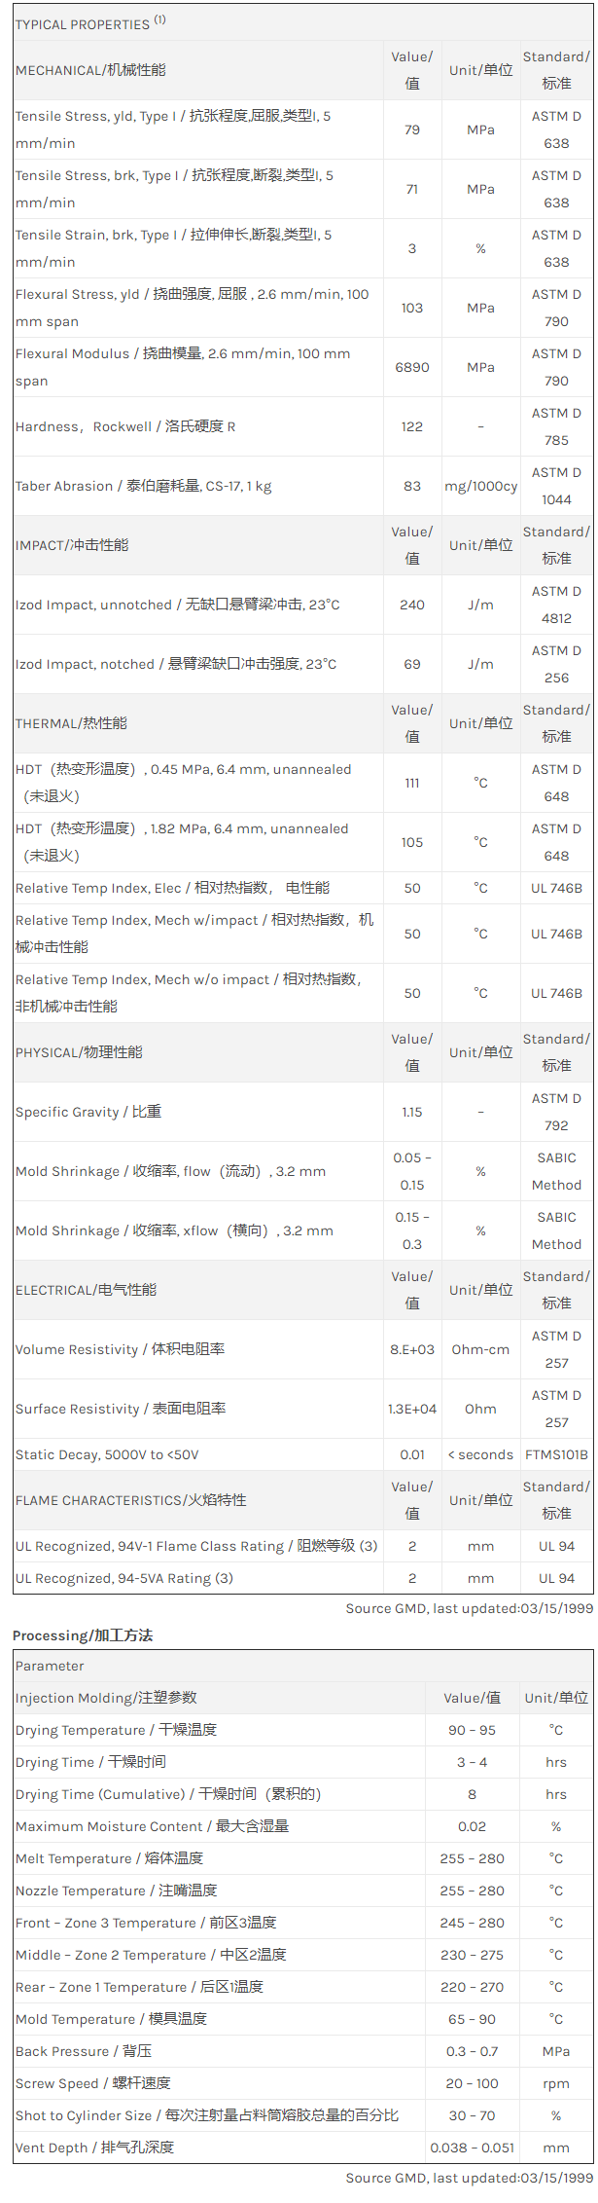This screenshot has height=2203, width=598.
Task: Select the Flexural Modulus value 6890
Action: (x=412, y=367)
